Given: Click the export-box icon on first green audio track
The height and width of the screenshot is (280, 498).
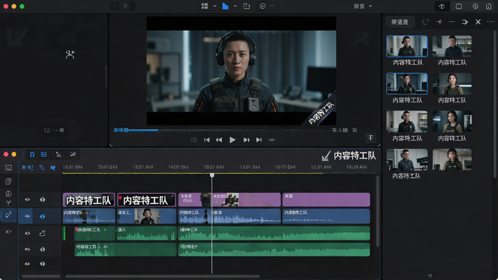Looking at the screenshot, I should pyautogui.click(x=43, y=234).
